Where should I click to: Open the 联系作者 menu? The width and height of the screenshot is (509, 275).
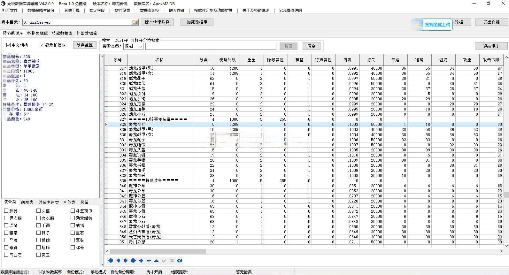[177, 10]
